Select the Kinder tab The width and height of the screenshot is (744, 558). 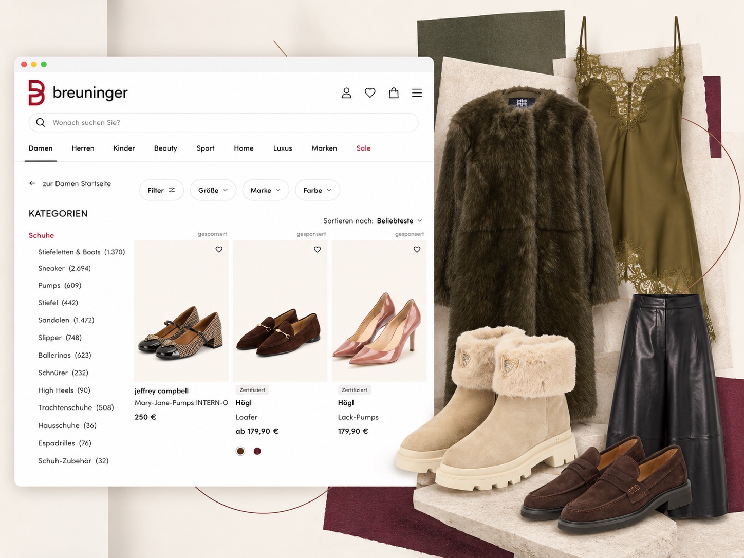124,148
